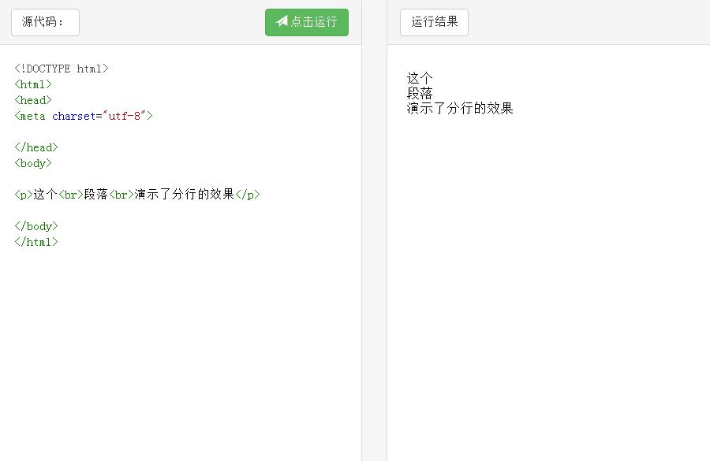This screenshot has width=710, height=461.
Task: Click the 运行结果 label box
Action: (x=434, y=22)
